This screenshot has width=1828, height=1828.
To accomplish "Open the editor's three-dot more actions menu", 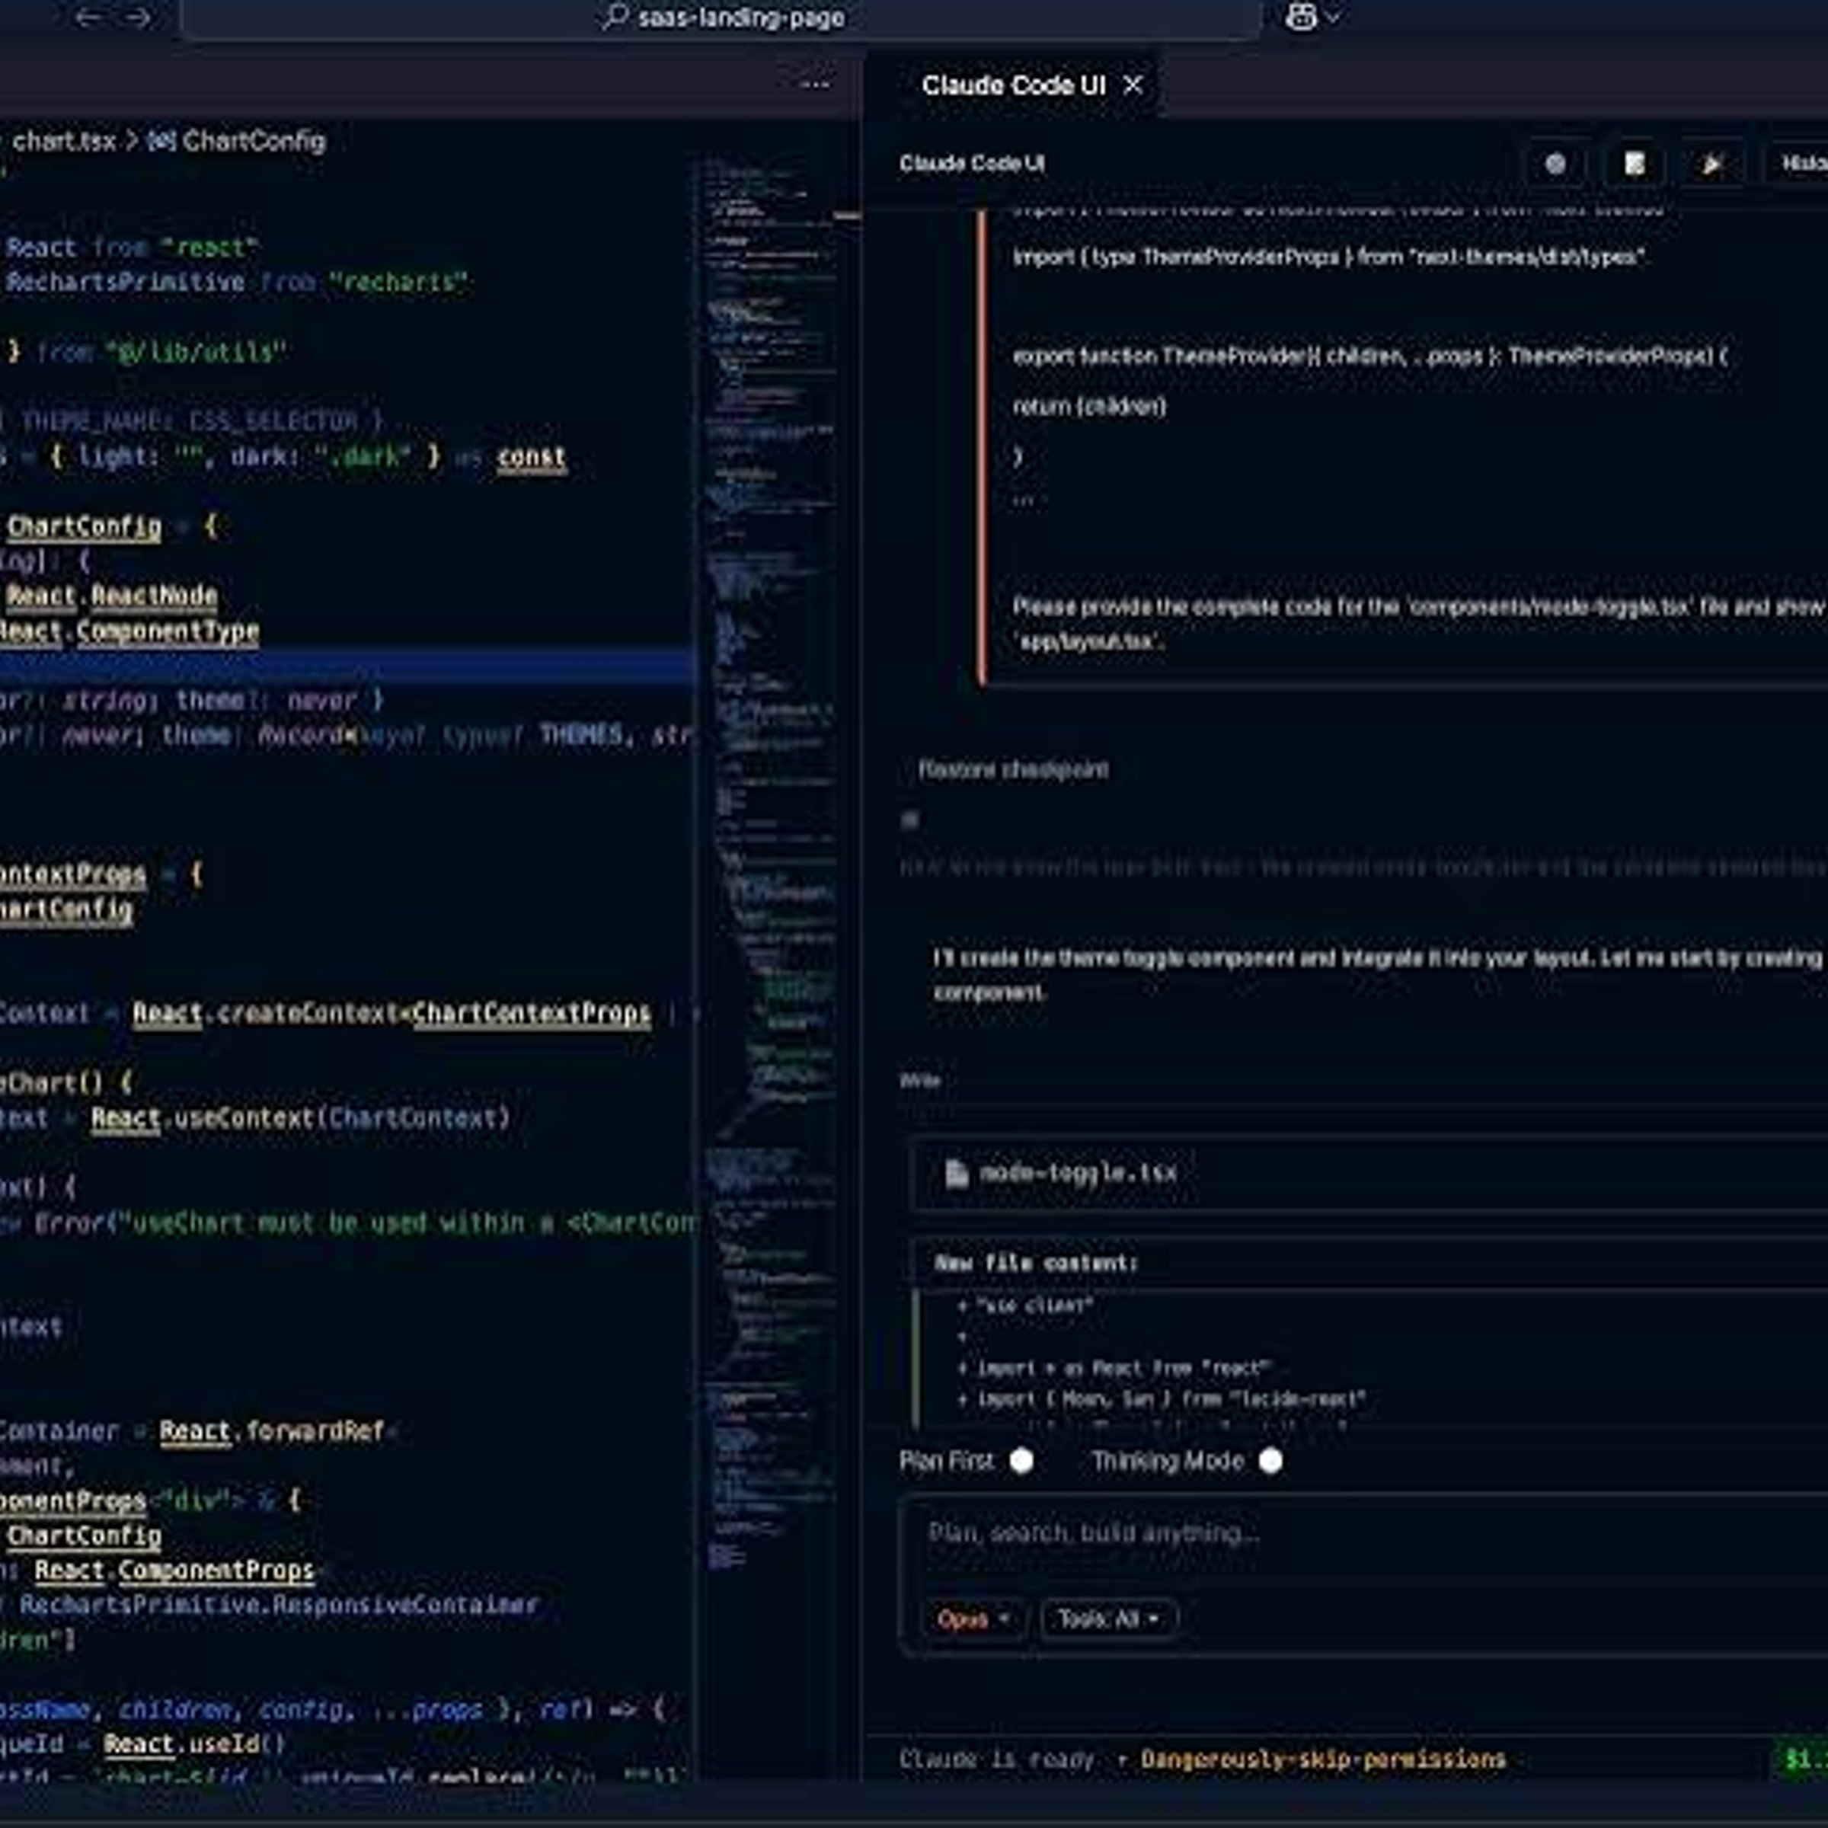I will 815,85.
